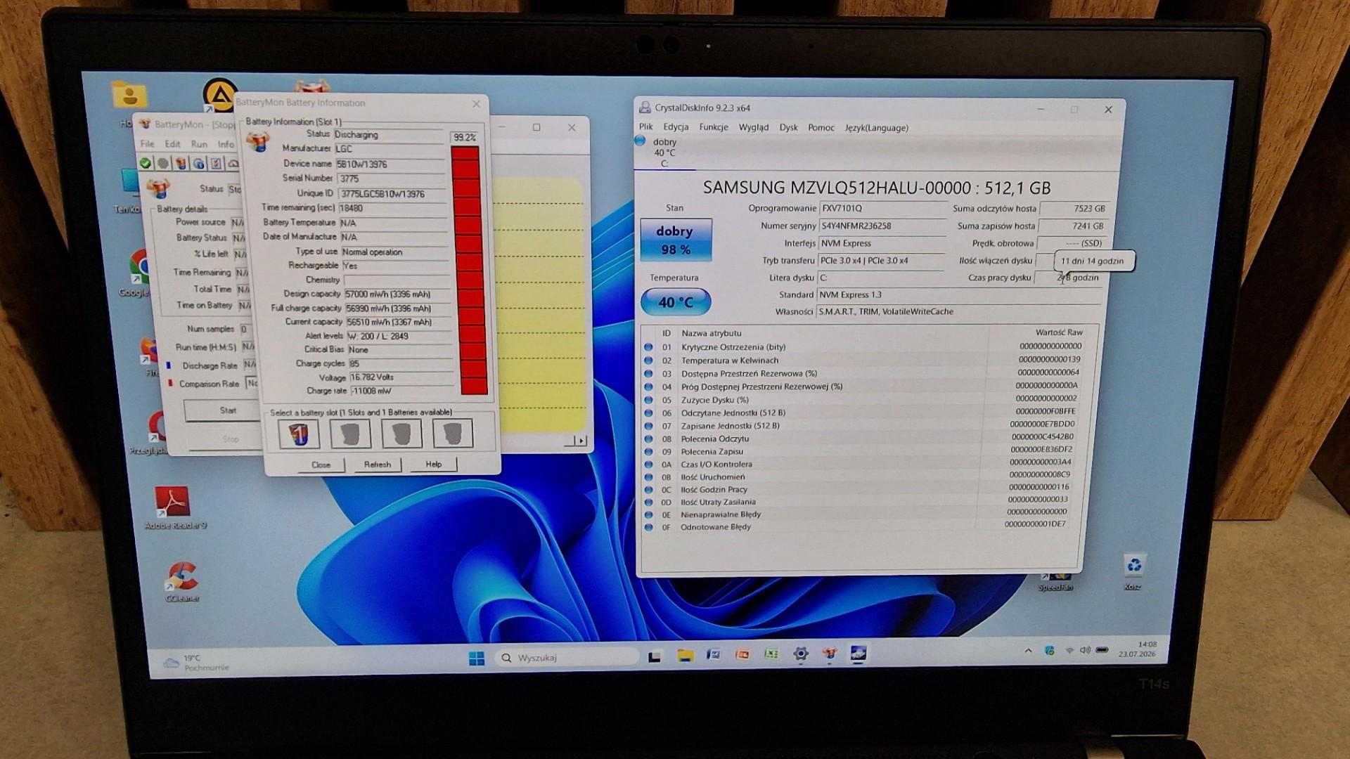1350x759 pixels.
Task: Select disk C: tab showing dobry 40 °C
Action: [x=664, y=152]
